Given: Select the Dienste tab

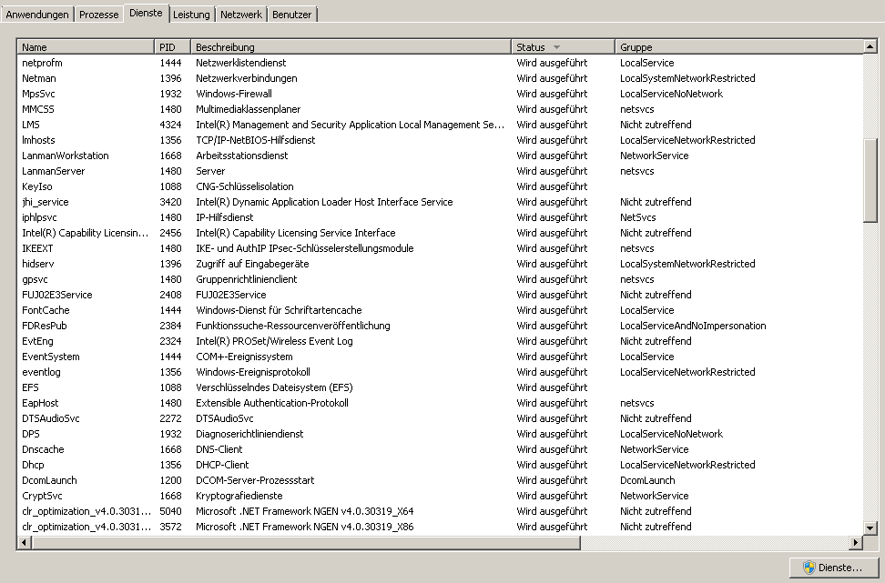Looking at the screenshot, I should 146,13.
